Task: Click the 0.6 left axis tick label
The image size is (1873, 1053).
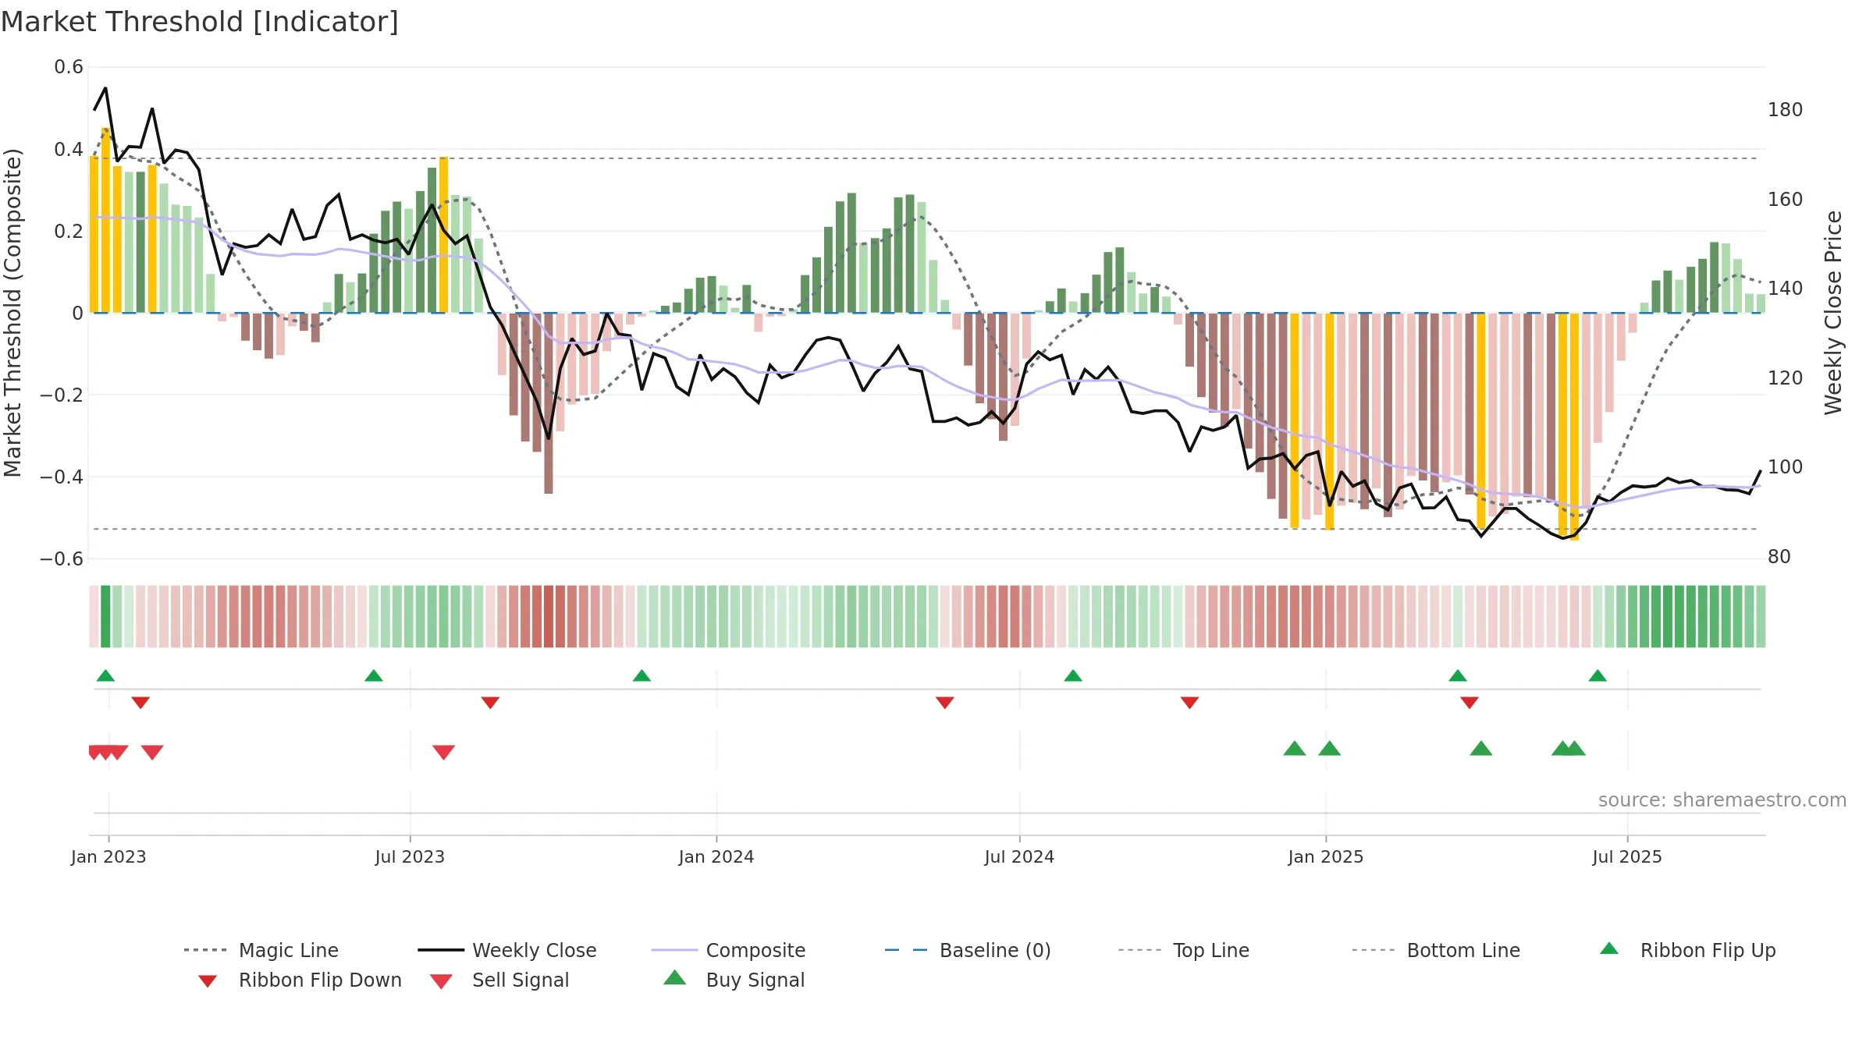Action: click(x=69, y=67)
